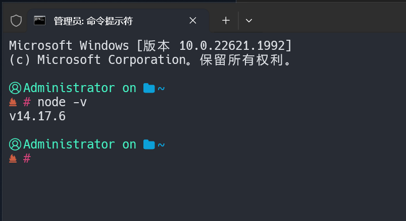This screenshot has width=406, height=221.
Task: Click the Microsoft Windows version line
Action: pos(150,46)
